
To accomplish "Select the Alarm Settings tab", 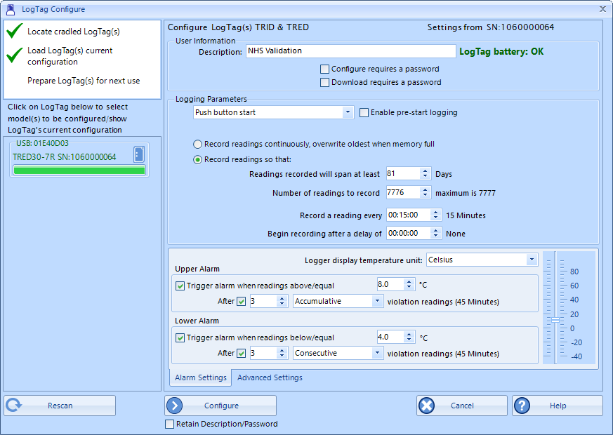I will 201,377.
